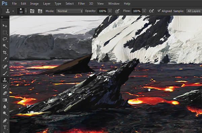
Task: Open the File menu
Action: [x=14, y=4]
